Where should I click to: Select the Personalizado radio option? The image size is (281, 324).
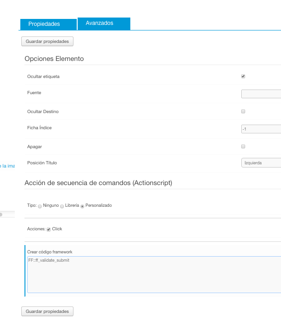point(82,206)
